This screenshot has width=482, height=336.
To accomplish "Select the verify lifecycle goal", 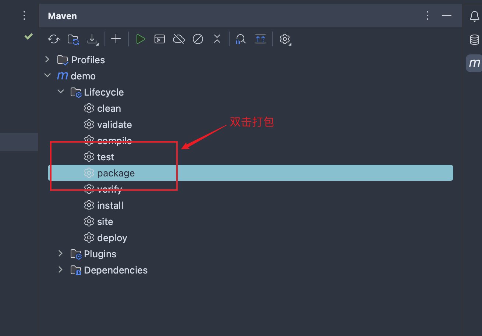I will click(250, 189).
